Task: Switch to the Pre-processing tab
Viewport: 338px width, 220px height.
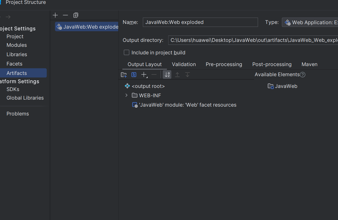Action: 224,64
